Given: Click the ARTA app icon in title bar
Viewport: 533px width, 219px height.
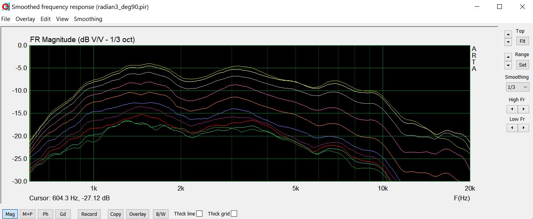Looking at the screenshot, I should pos(6,7).
